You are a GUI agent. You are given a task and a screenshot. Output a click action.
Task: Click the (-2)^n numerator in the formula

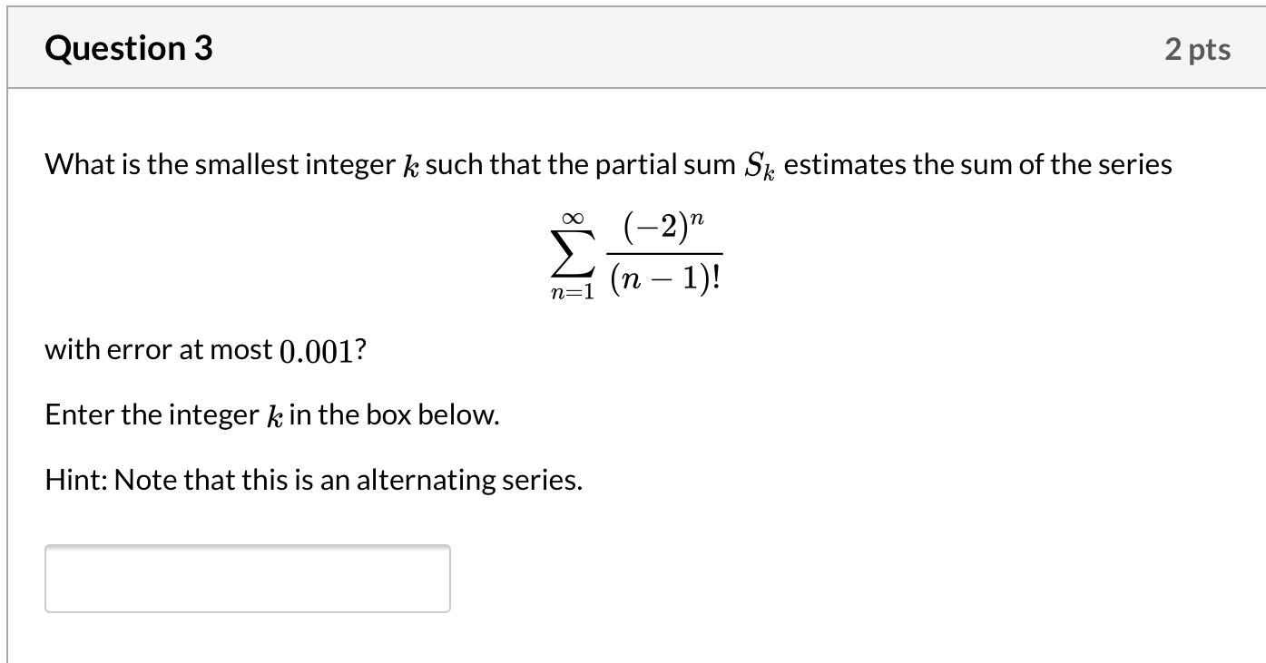(662, 226)
